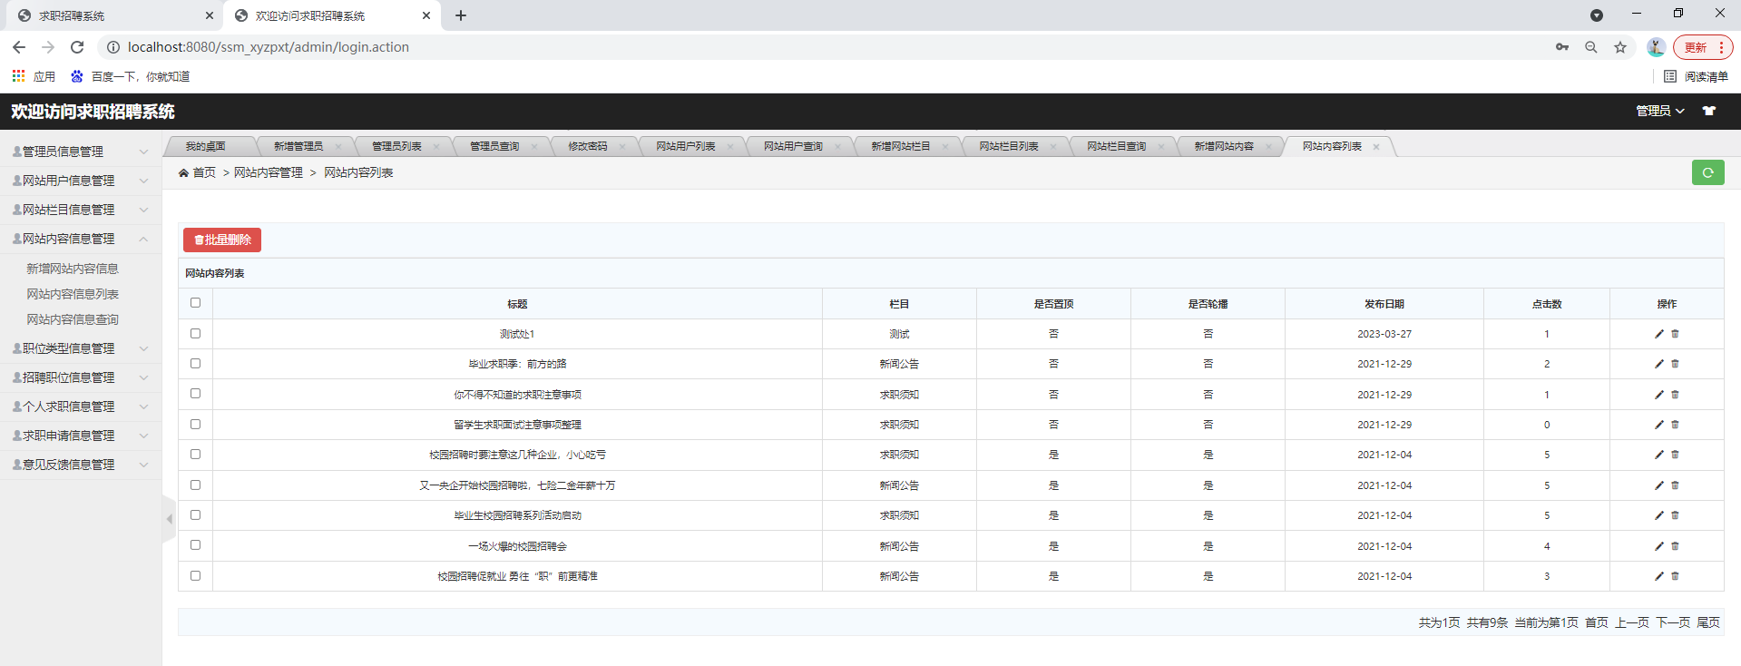Screen dimensions: 1741x666
Task: Reload the browser page
Action: [x=77, y=47]
